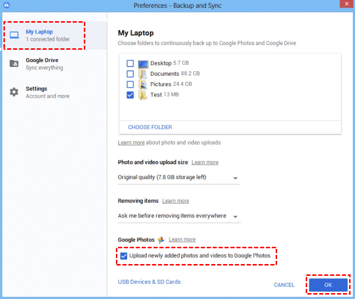Click the '24.4 GB' size text

tap(182, 84)
